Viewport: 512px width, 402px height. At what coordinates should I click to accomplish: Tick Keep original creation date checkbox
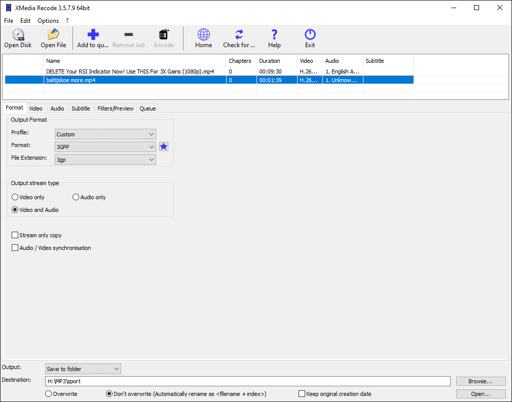coord(302,394)
